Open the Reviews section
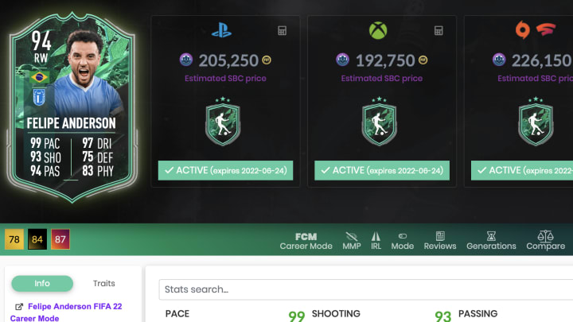 [440, 241]
